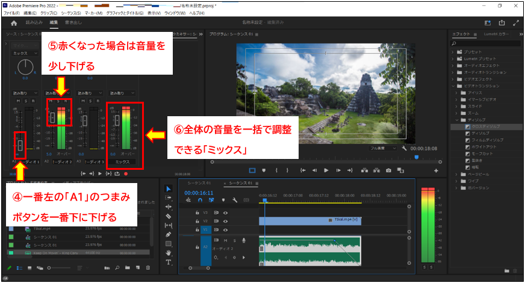Expand the Audio Effects folder
Image resolution: width=525 pixels, height=283 pixels.
[x=452, y=66]
